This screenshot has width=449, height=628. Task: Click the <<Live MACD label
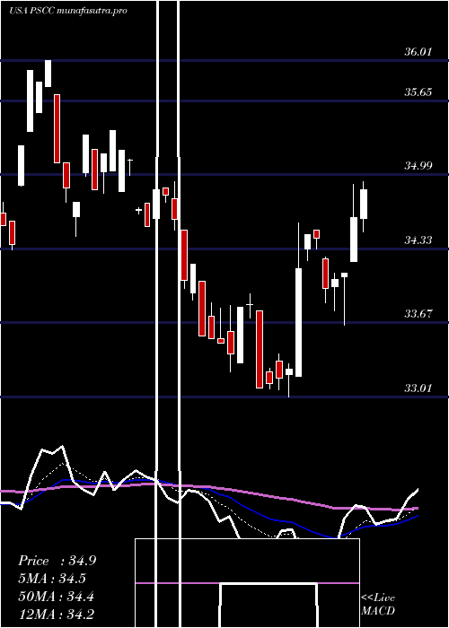coord(378,604)
